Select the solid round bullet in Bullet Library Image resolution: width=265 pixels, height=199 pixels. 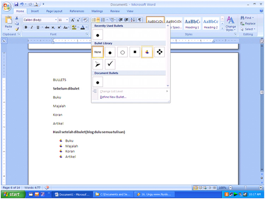point(110,52)
